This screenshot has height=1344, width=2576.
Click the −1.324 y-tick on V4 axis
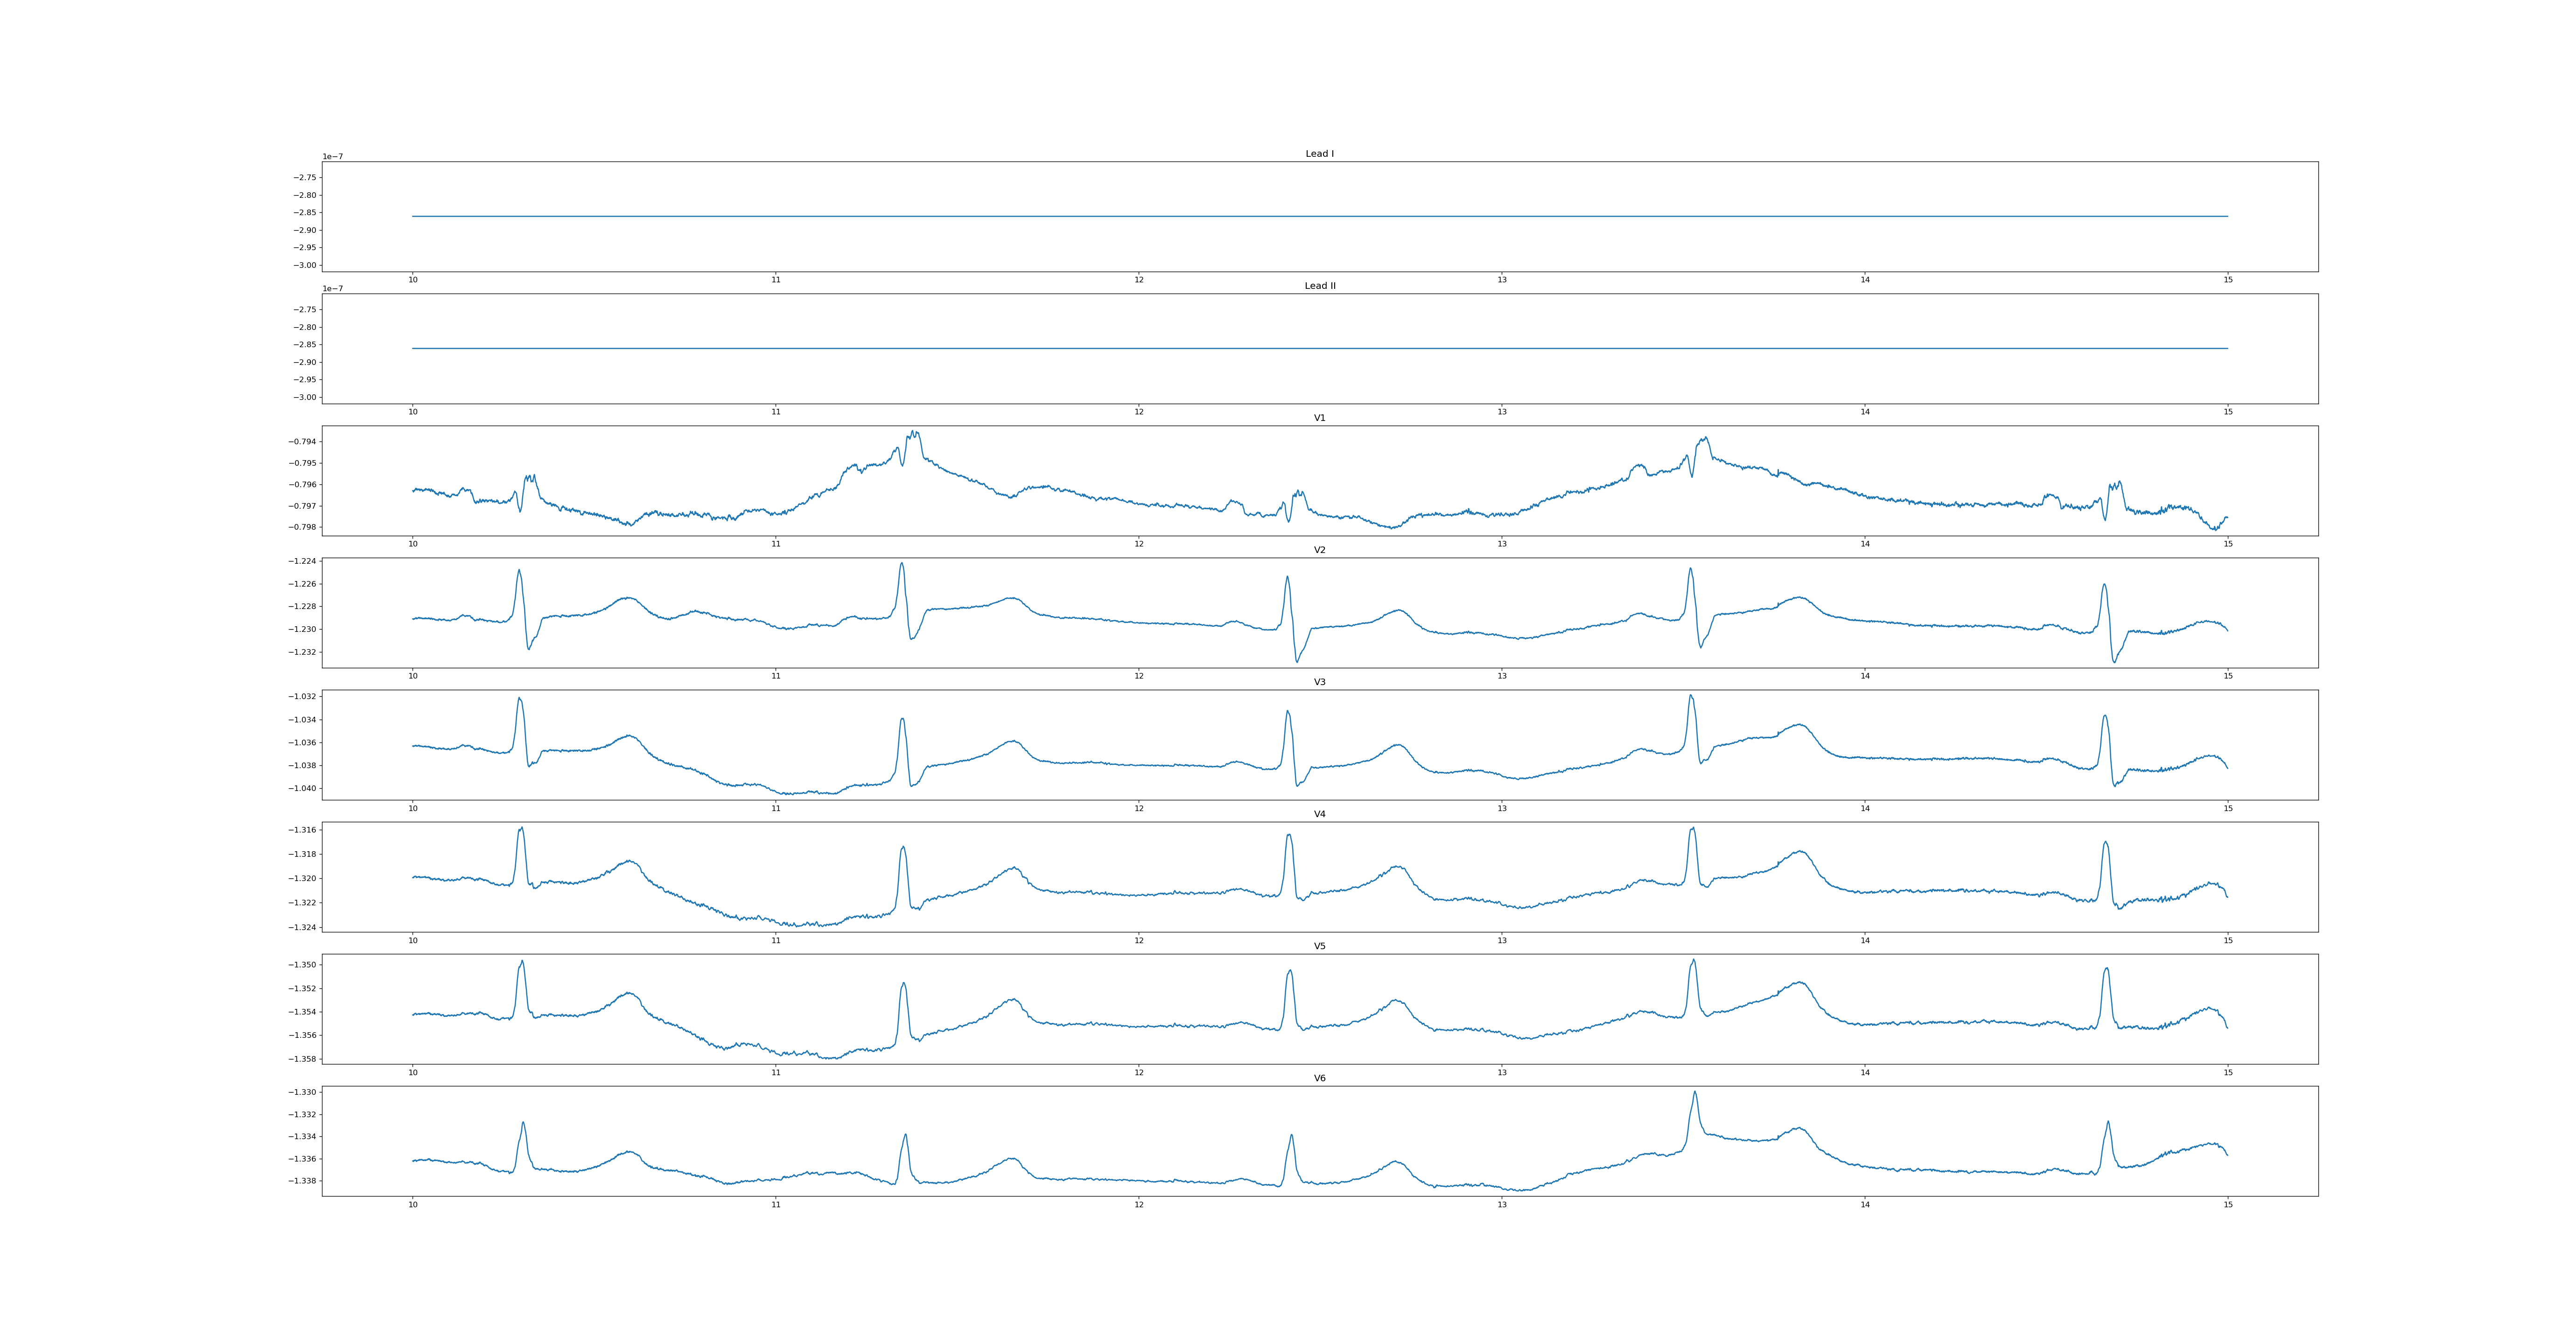coord(303,927)
